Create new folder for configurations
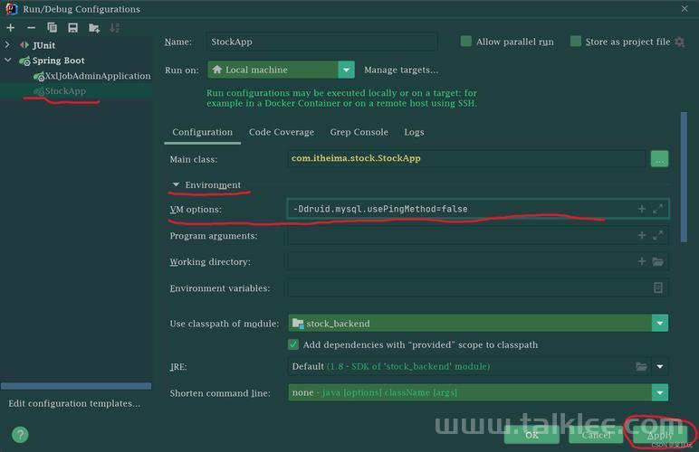699x452 pixels. pyautogui.click(x=93, y=28)
